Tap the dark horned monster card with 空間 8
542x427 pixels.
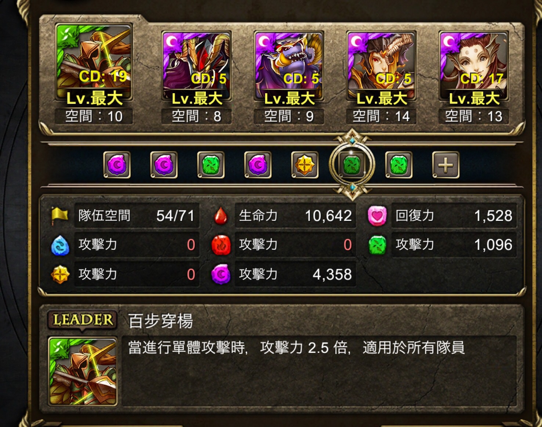click(196, 65)
